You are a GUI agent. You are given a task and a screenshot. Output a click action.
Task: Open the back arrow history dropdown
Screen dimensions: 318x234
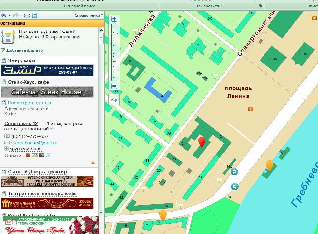pos(9,15)
